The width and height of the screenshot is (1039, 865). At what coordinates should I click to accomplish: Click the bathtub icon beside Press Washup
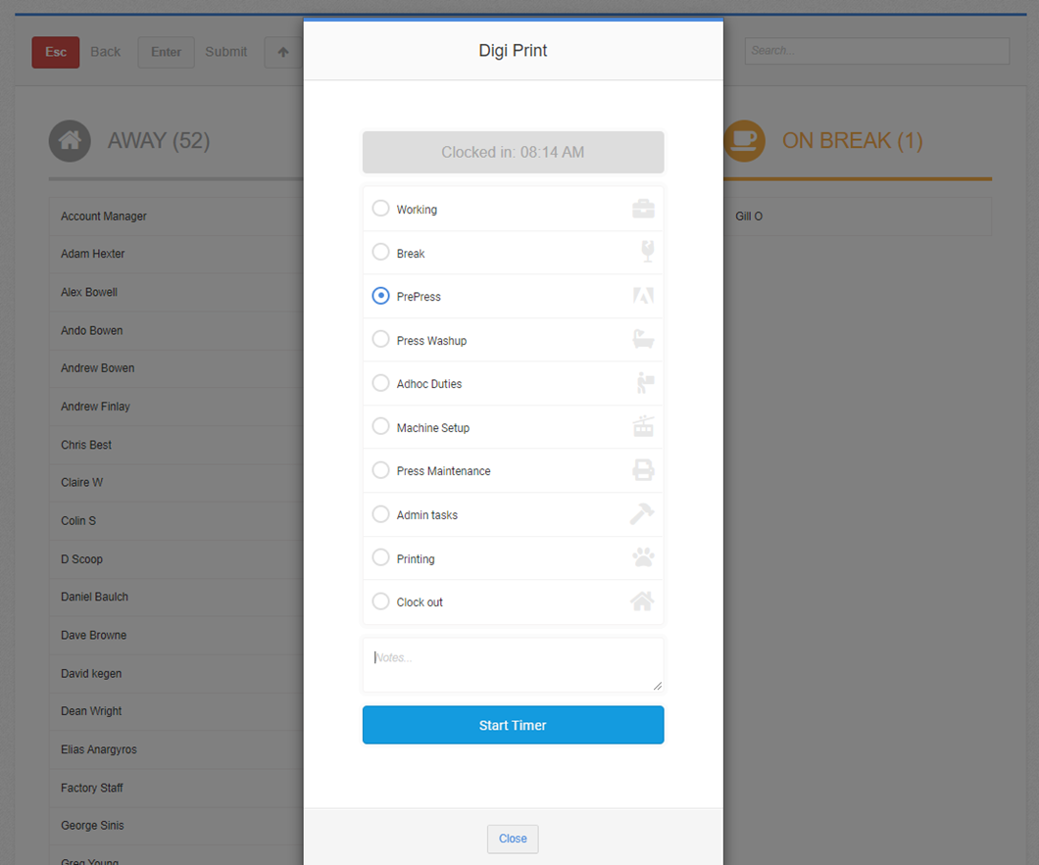(x=643, y=339)
